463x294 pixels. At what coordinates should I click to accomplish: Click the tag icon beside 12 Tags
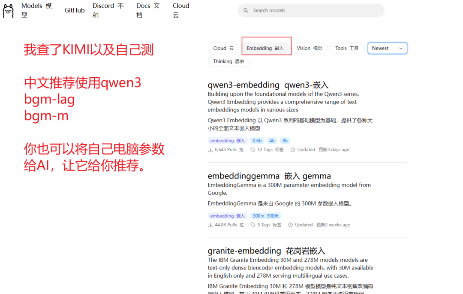pos(253,150)
